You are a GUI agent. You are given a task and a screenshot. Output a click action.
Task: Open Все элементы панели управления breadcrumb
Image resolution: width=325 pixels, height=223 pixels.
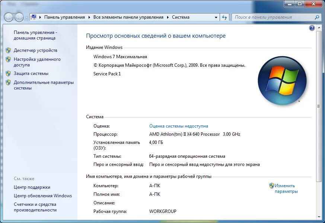click(x=128, y=17)
